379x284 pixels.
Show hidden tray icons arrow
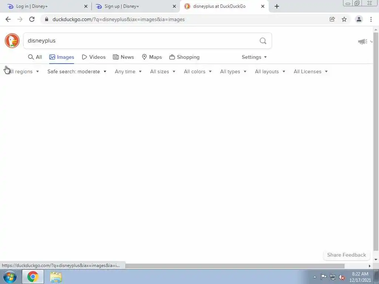[315, 277]
